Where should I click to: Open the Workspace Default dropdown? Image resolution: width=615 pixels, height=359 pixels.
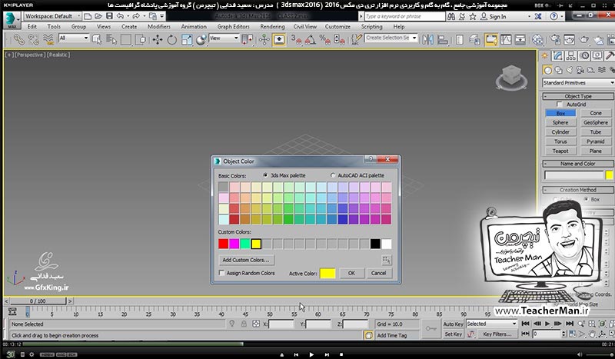click(x=52, y=16)
